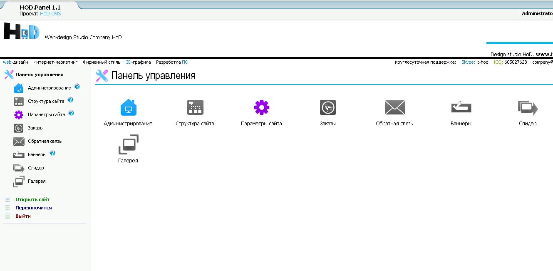Click the sidebar Структура сайта icon
553x271 pixels.
19,102
